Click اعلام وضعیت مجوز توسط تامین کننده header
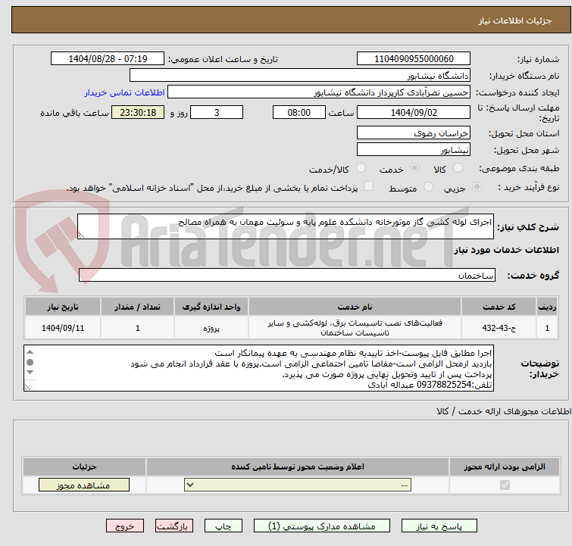Image resolution: width=572 pixels, height=546 pixels. [298, 466]
